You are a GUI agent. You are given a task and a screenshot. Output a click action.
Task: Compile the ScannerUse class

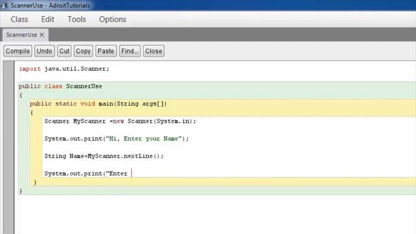pos(18,51)
